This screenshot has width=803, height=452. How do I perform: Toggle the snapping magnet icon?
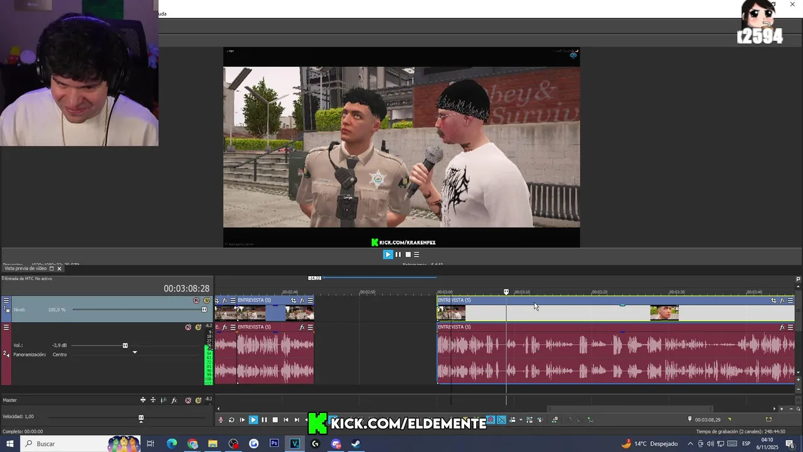[x=491, y=419]
